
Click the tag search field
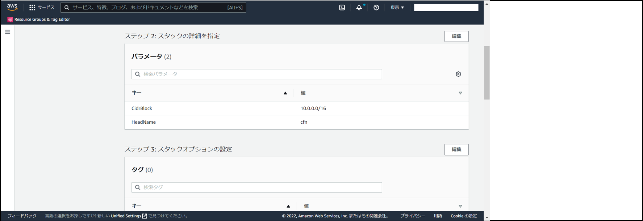click(x=256, y=187)
